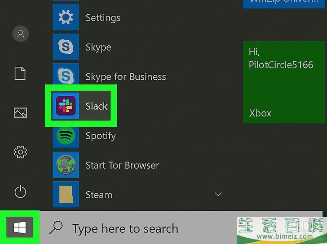Select the 'Settings' app label
This screenshot has width=327, height=244.
103,18
